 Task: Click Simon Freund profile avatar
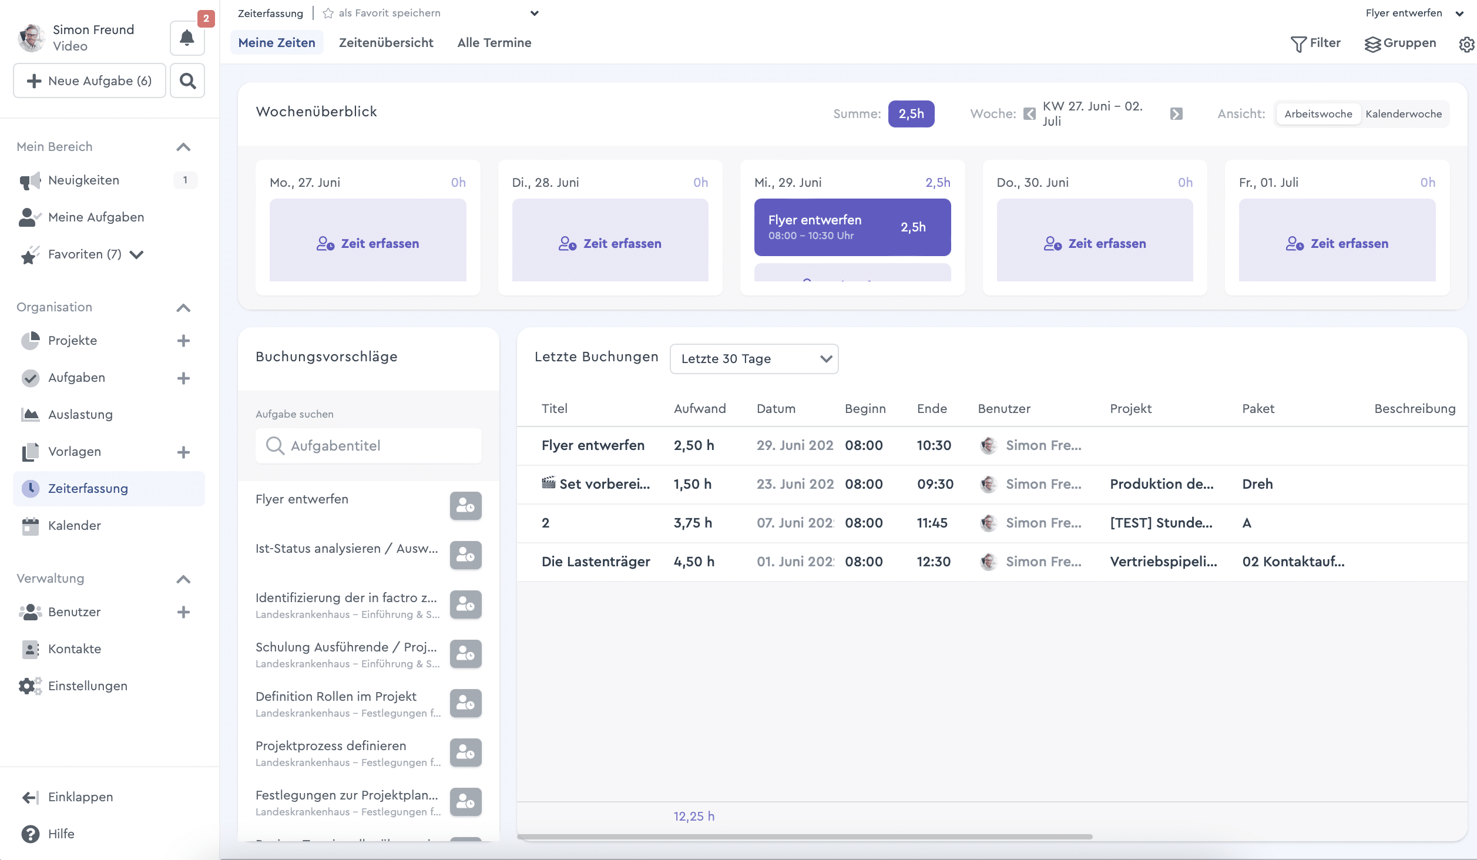(x=32, y=38)
